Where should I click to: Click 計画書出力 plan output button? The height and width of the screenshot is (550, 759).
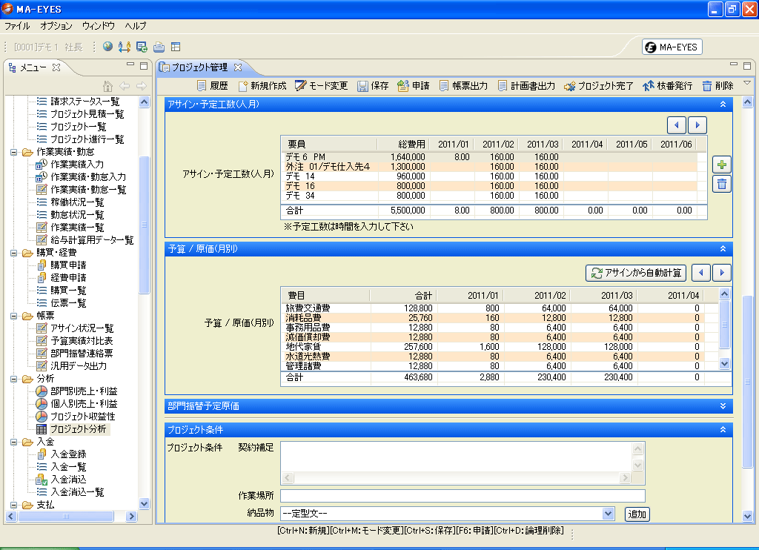tap(526, 86)
